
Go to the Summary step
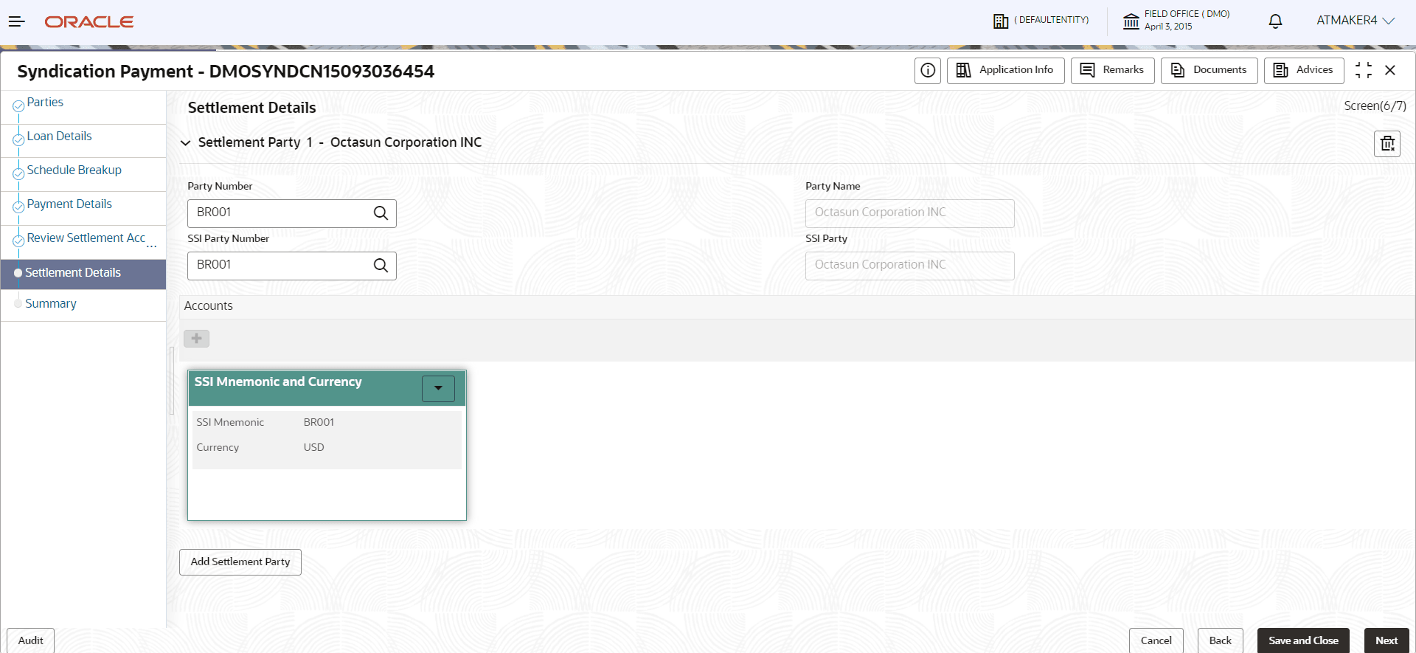51,304
